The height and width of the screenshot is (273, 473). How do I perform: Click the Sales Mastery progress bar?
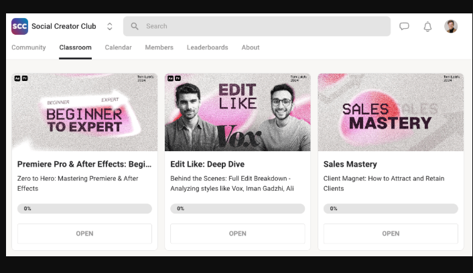tap(391, 209)
